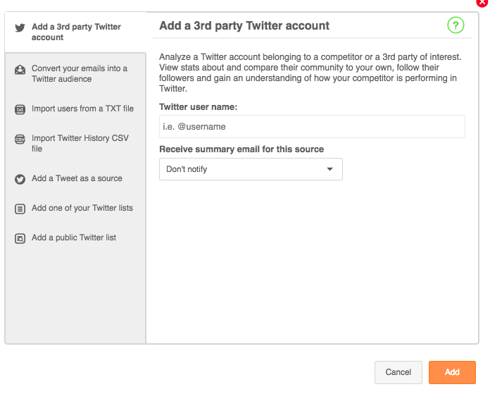Close the dialog with the red X
Image resolution: width=490 pixels, height=394 pixels.
(x=482, y=3)
